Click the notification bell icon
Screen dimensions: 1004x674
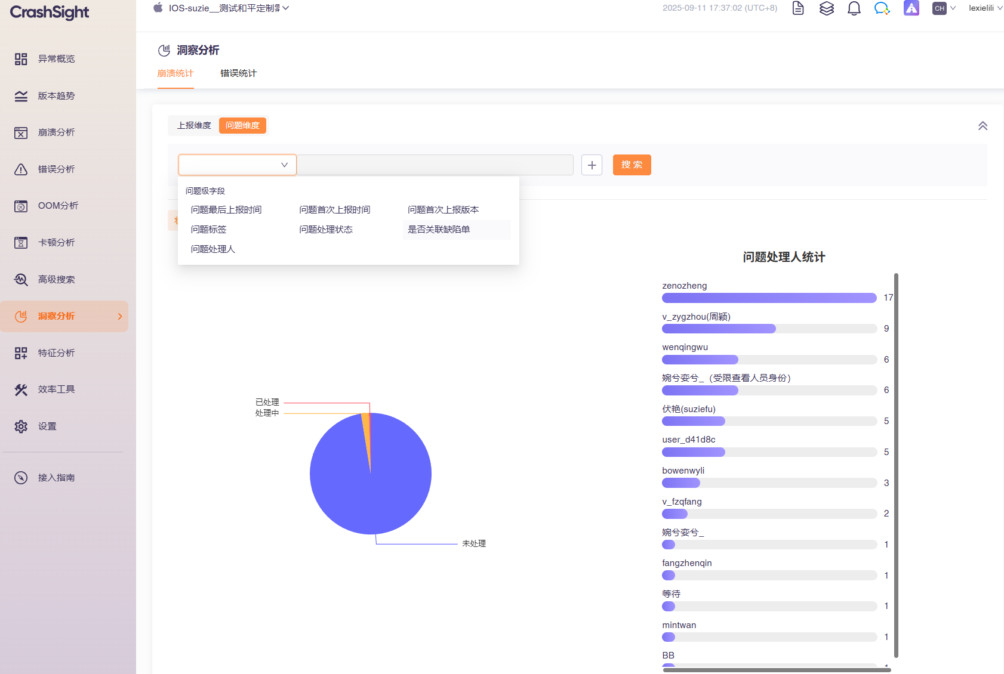(x=854, y=8)
